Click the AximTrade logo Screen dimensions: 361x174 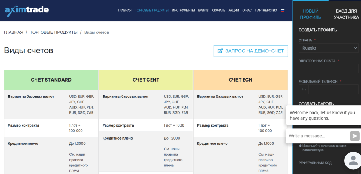tap(27, 11)
